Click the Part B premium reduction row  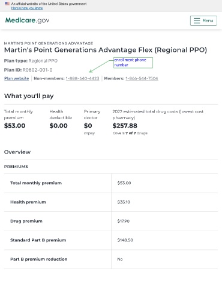(111, 259)
